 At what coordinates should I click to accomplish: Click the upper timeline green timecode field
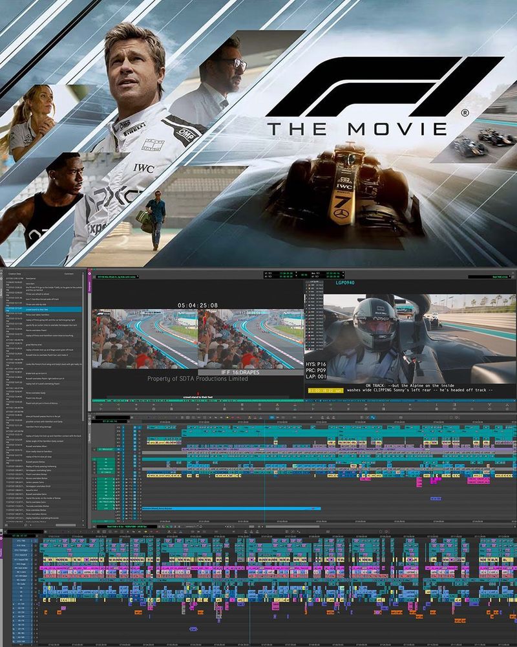pyautogui.click(x=110, y=421)
